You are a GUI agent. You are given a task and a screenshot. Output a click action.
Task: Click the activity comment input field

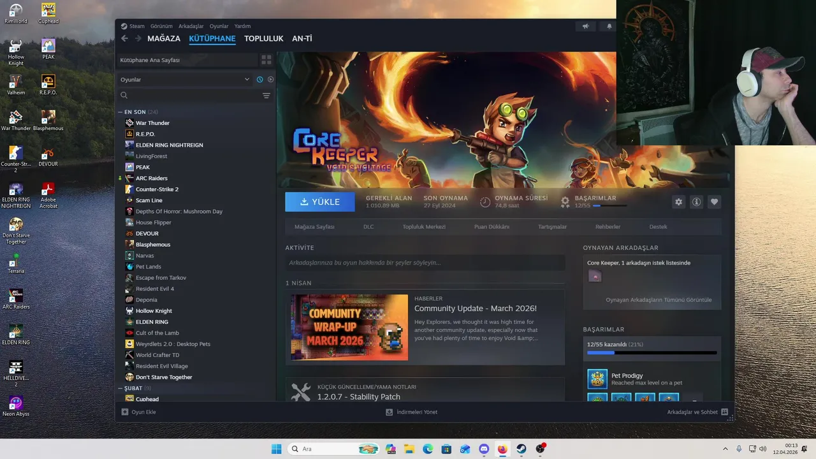(x=425, y=263)
